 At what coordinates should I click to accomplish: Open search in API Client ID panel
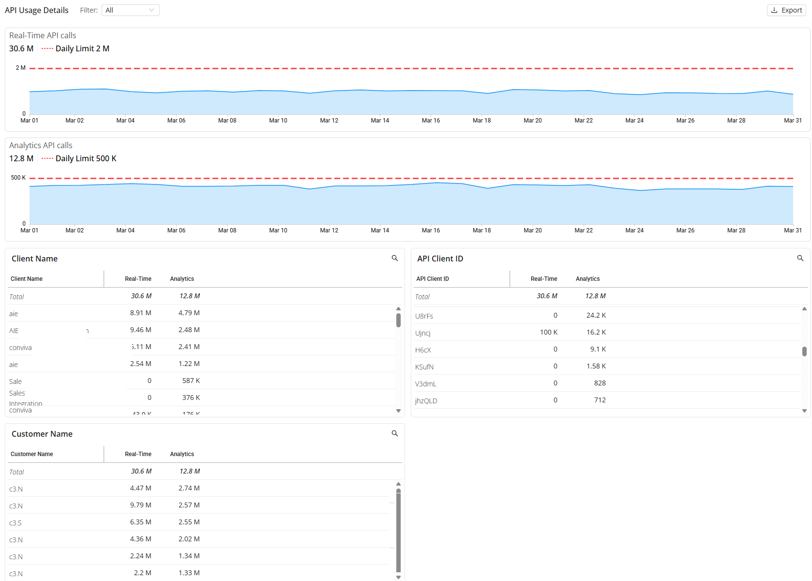[x=800, y=259]
